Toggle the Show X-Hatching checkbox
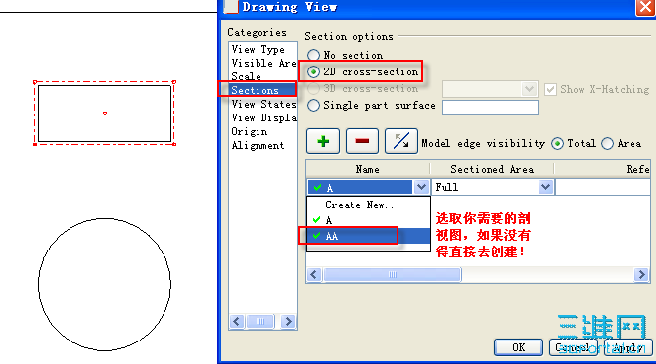The height and width of the screenshot is (364, 656). pos(550,89)
